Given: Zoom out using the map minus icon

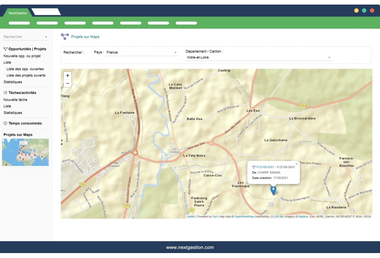Looking at the screenshot, I should pyautogui.click(x=67, y=83).
